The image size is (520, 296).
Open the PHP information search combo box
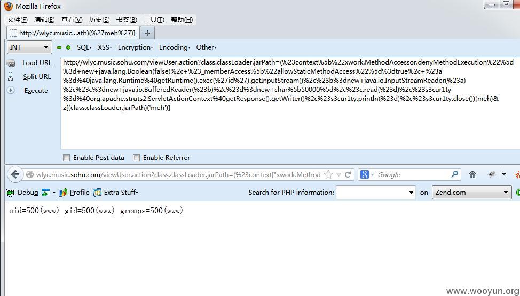[376, 193]
